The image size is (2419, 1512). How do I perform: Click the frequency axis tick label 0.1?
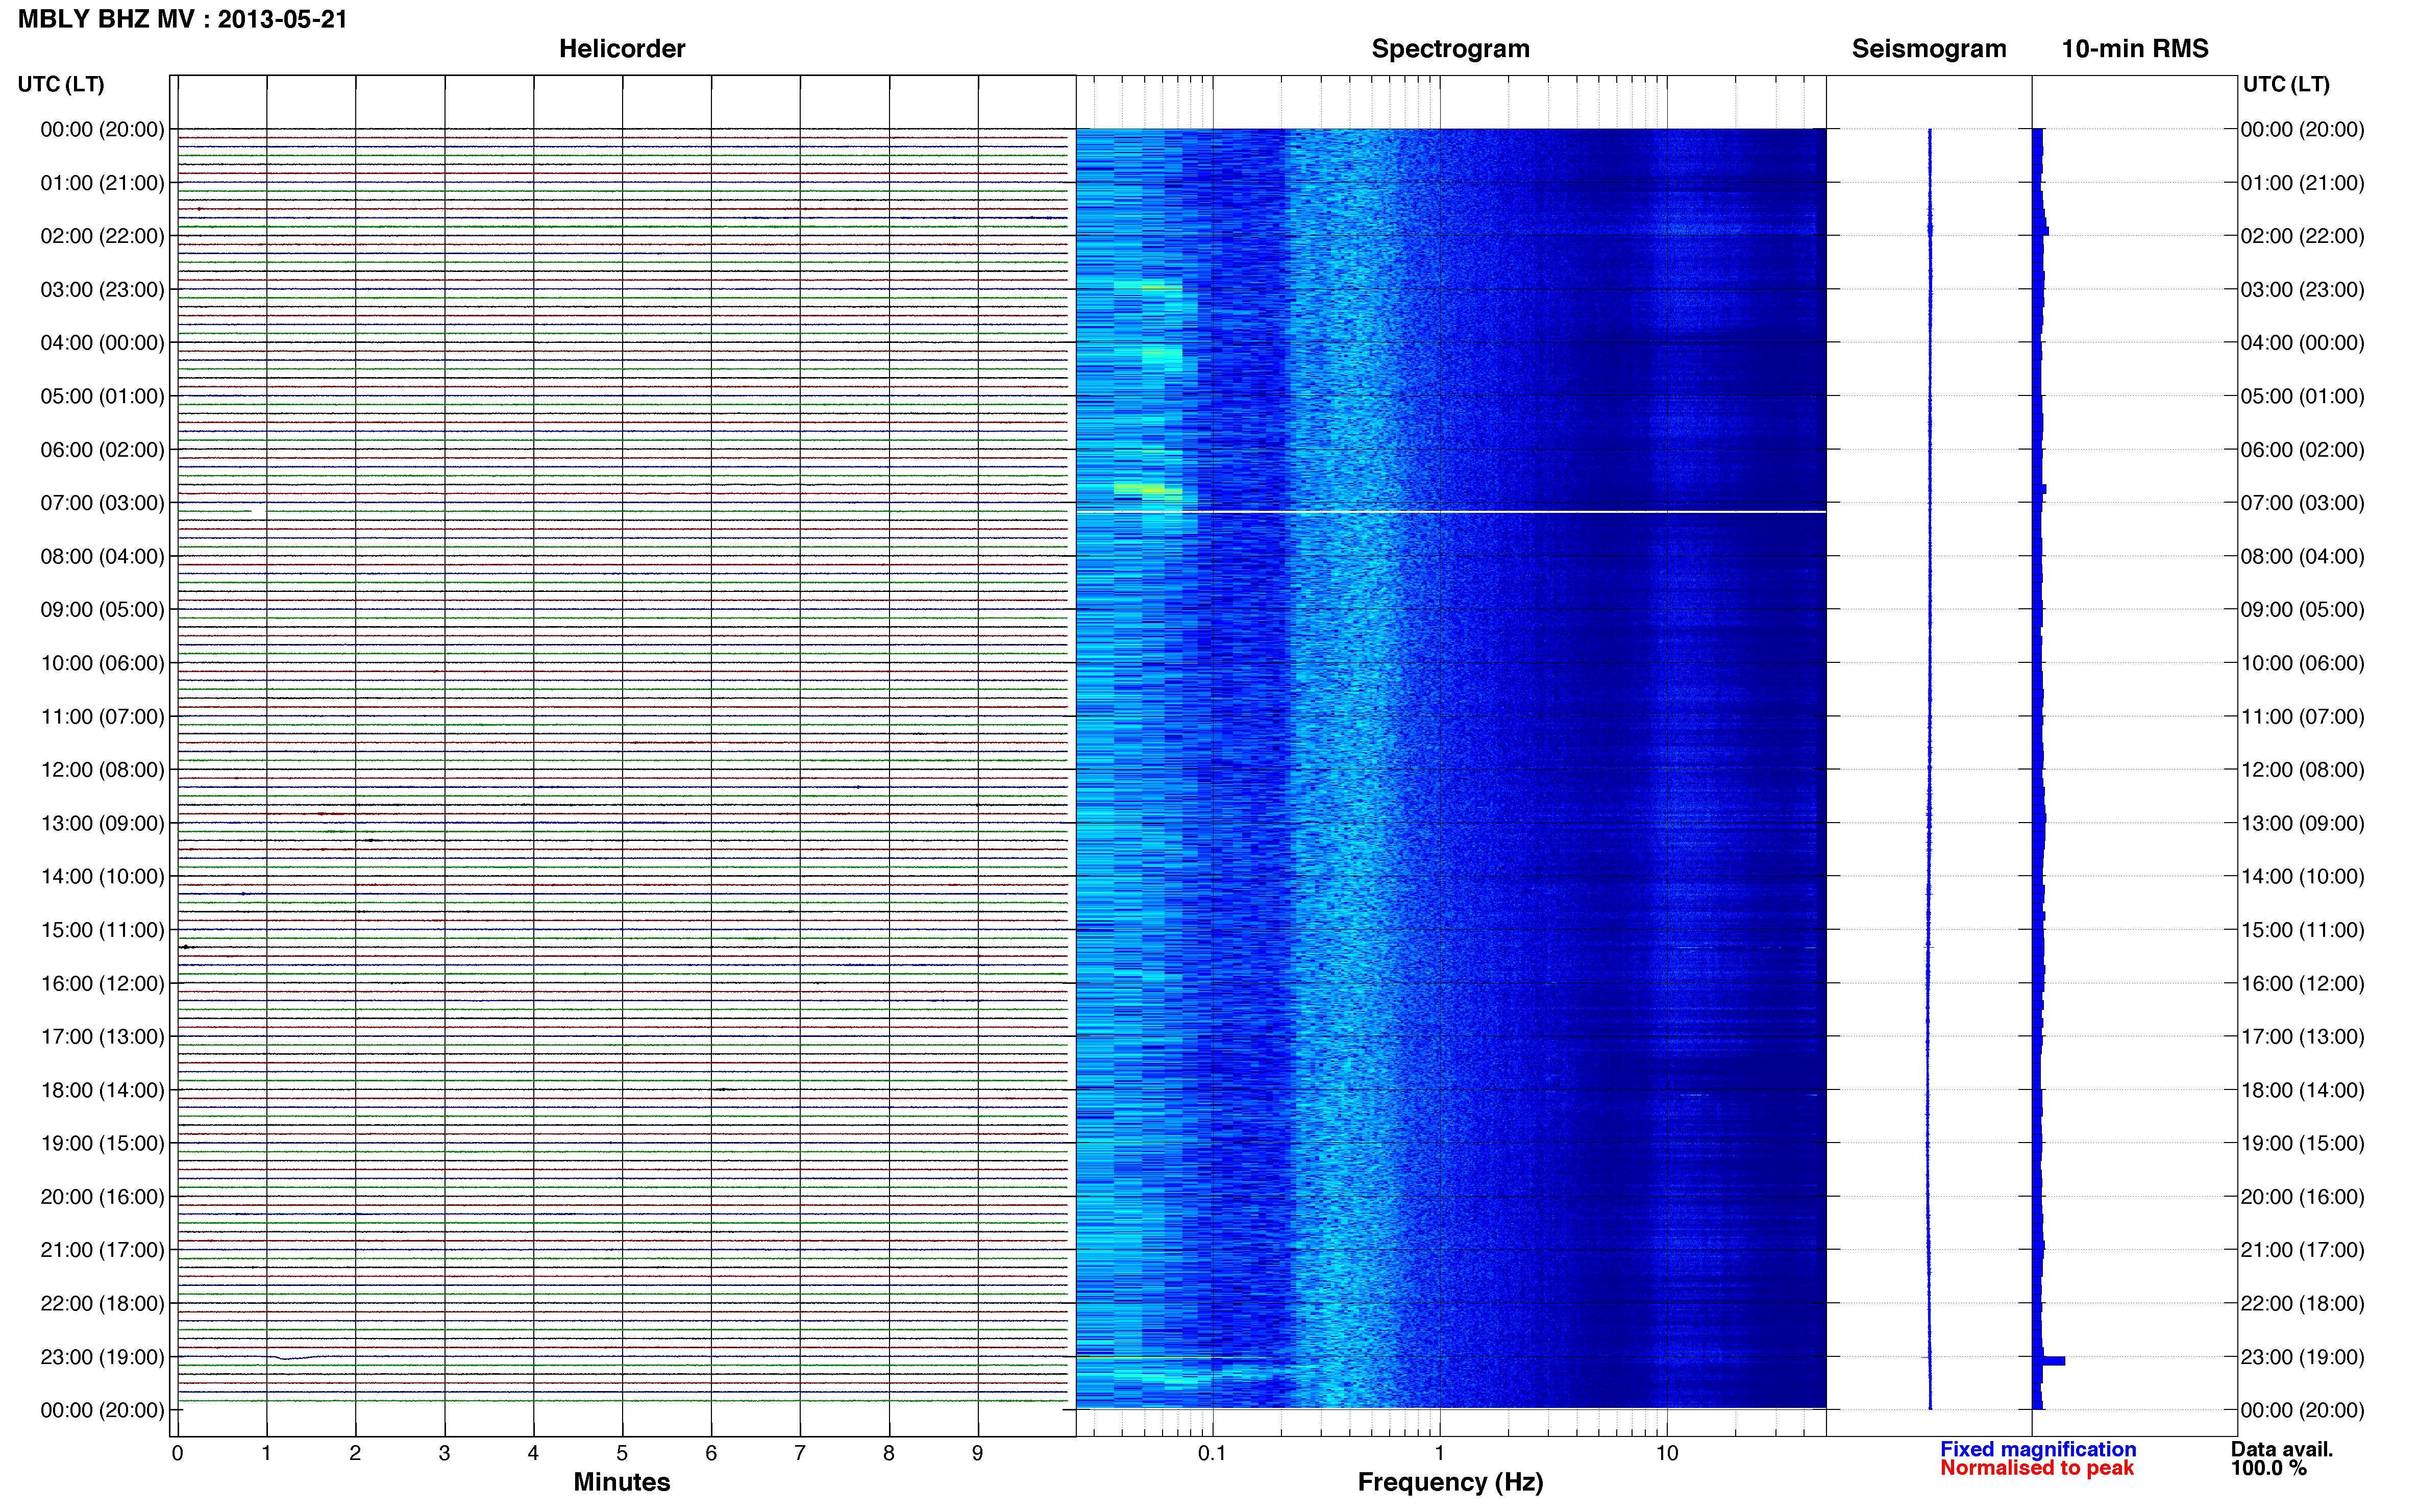tap(1212, 1454)
